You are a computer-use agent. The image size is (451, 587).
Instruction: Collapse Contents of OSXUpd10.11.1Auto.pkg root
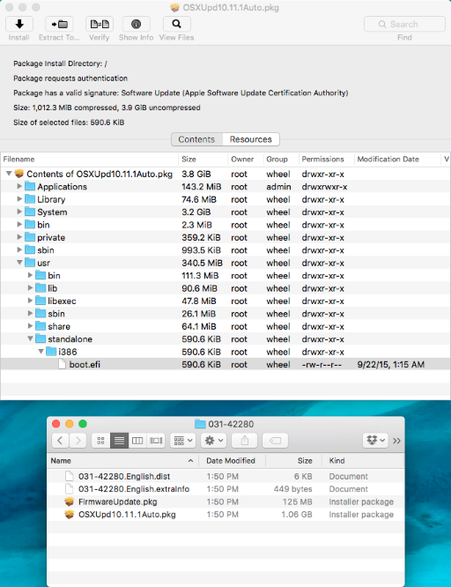tap(9, 174)
